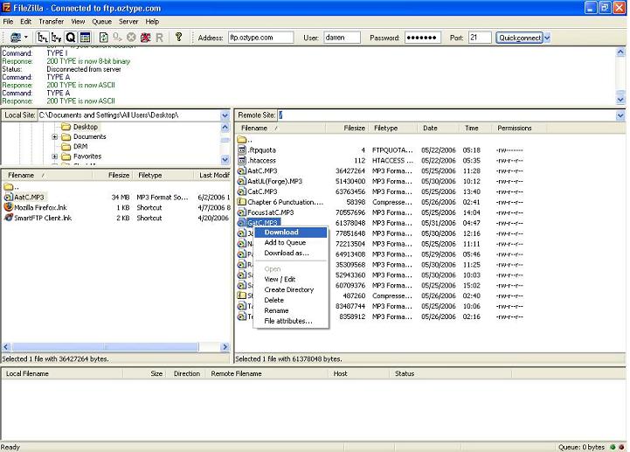Toggle the local directory tree view

pos(43,38)
